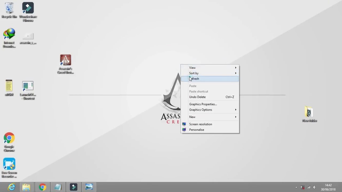Select the Free Screen Recorder desktop icon

[9, 168]
